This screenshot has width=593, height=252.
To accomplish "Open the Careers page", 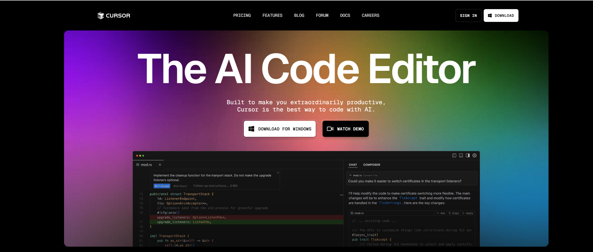I will point(371,15).
